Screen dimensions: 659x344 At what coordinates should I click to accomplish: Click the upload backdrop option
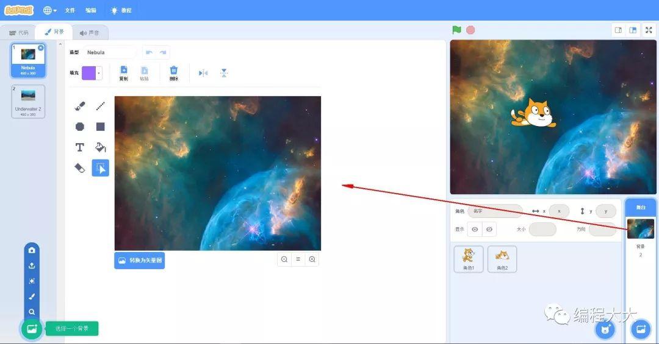pyautogui.click(x=32, y=265)
